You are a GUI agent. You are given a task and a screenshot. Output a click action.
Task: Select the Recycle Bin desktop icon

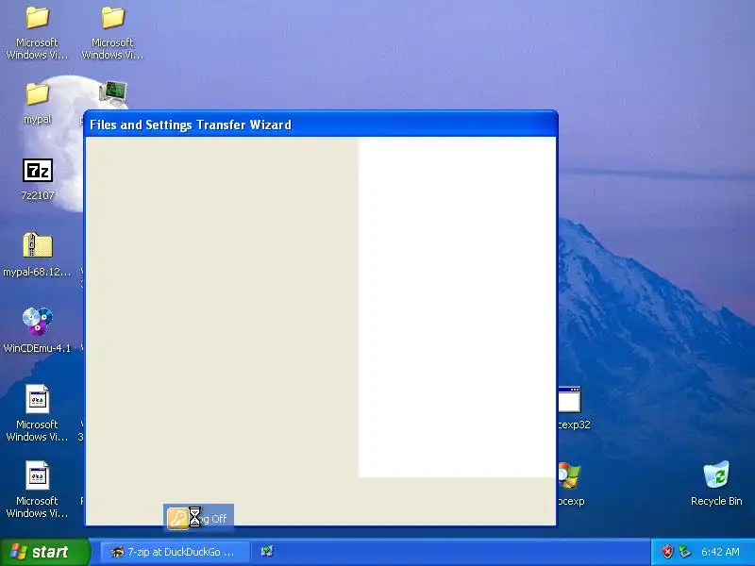(716, 474)
